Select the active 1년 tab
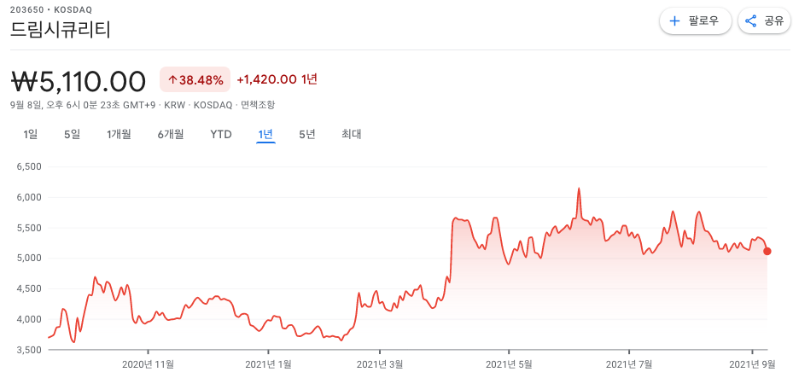 (x=265, y=135)
